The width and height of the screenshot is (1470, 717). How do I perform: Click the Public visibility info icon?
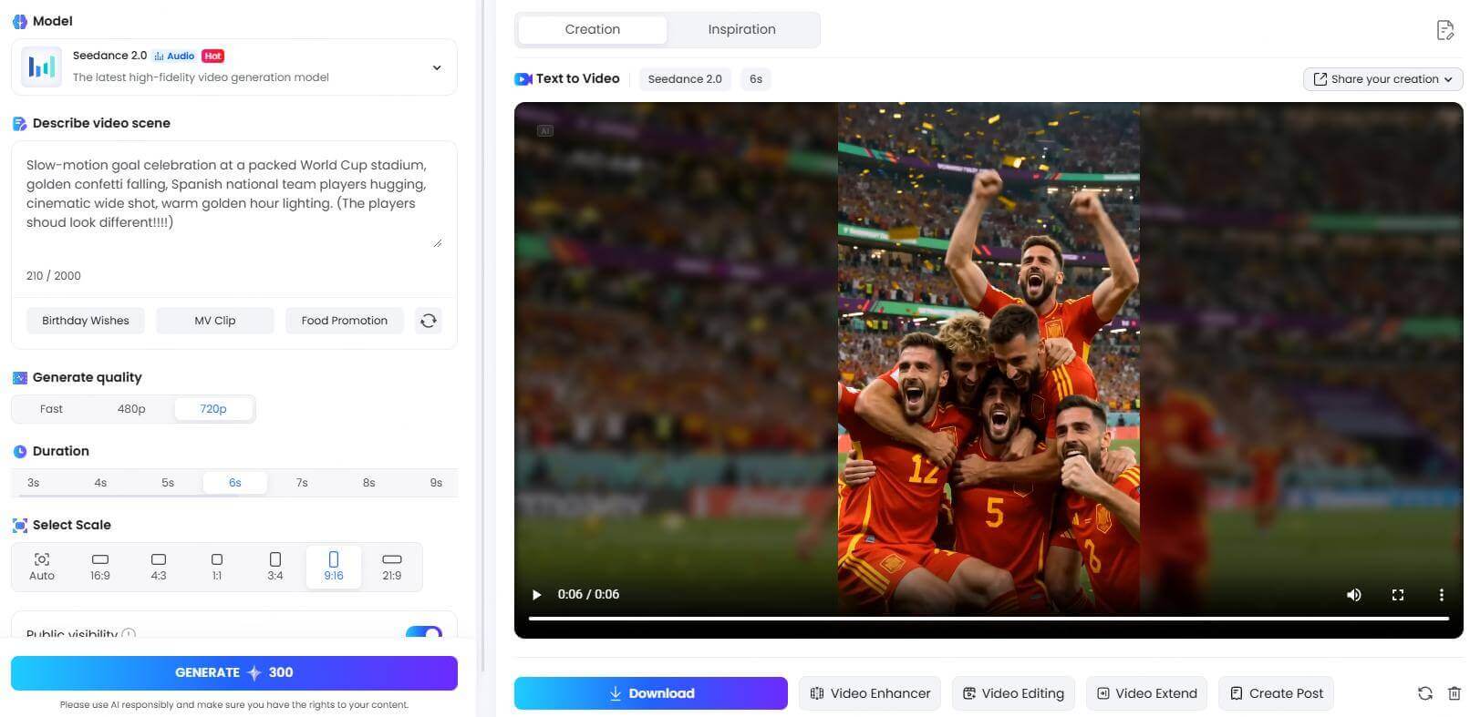(129, 634)
